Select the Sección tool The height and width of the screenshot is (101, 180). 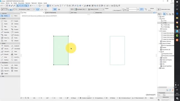point(5,65)
